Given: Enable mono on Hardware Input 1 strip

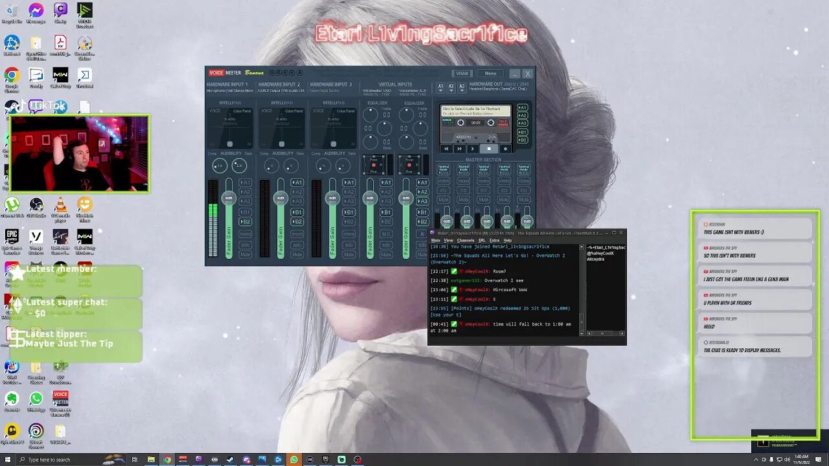Looking at the screenshot, I should (245, 234).
